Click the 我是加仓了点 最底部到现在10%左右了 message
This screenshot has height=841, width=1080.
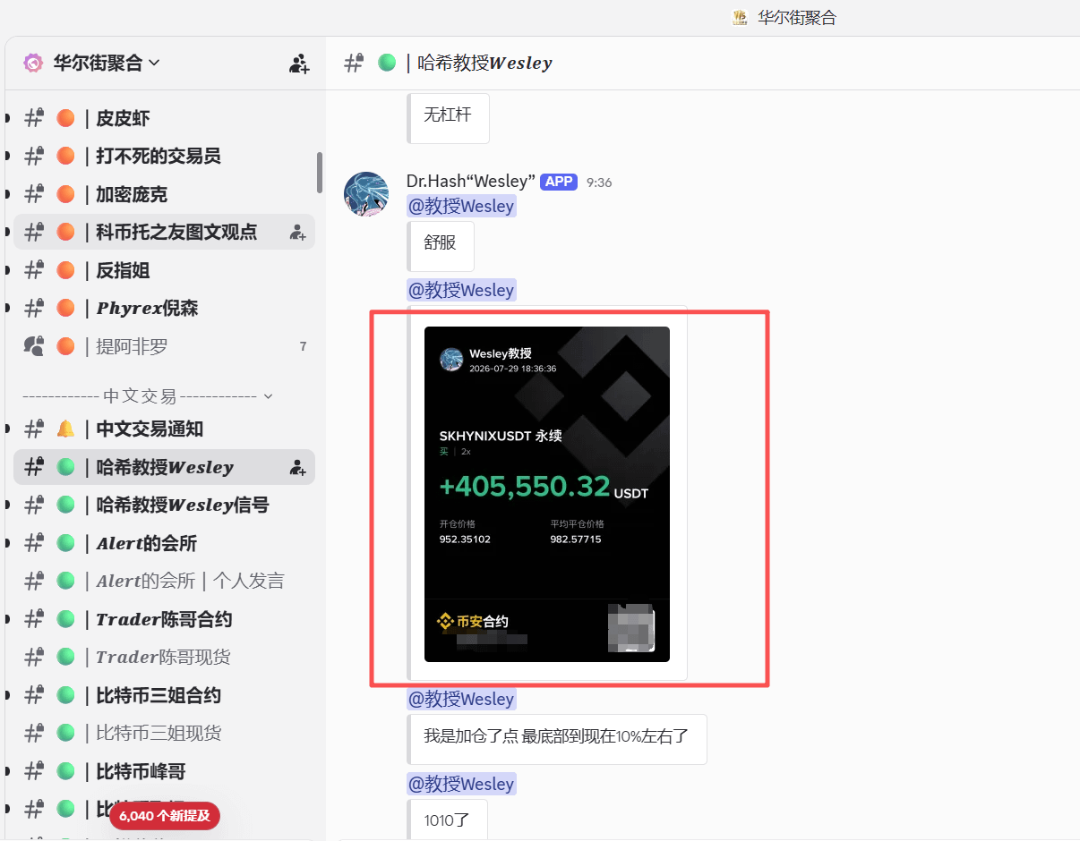pyautogui.click(x=556, y=739)
